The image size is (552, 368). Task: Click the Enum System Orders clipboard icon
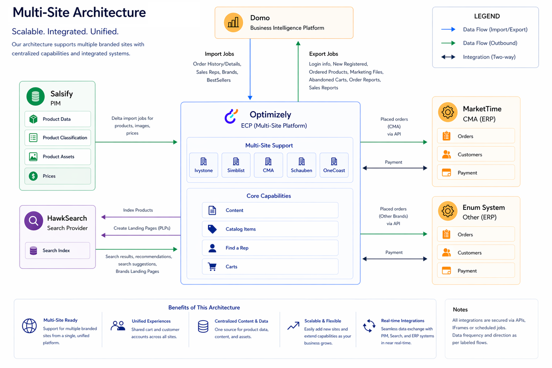[446, 234]
